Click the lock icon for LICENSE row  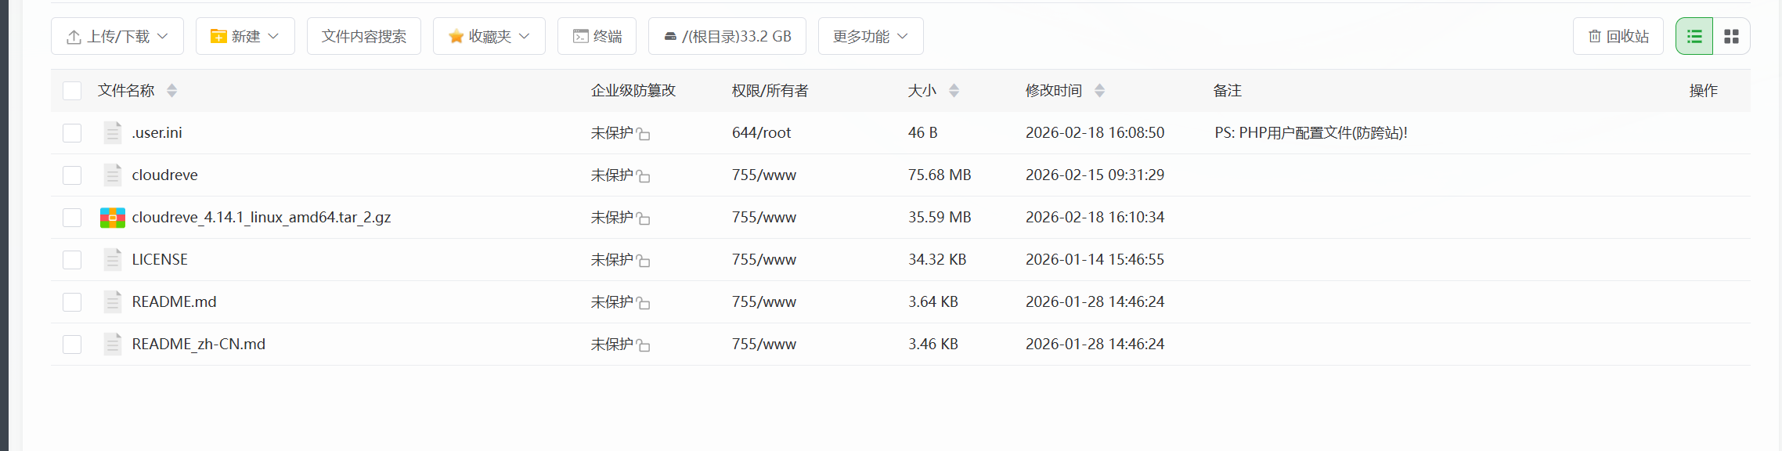pyautogui.click(x=644, y=261)
